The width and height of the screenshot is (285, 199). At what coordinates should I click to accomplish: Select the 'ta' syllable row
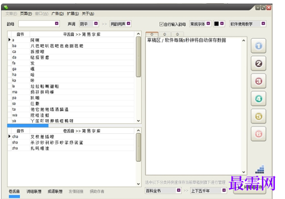click(x=71, y=109)
